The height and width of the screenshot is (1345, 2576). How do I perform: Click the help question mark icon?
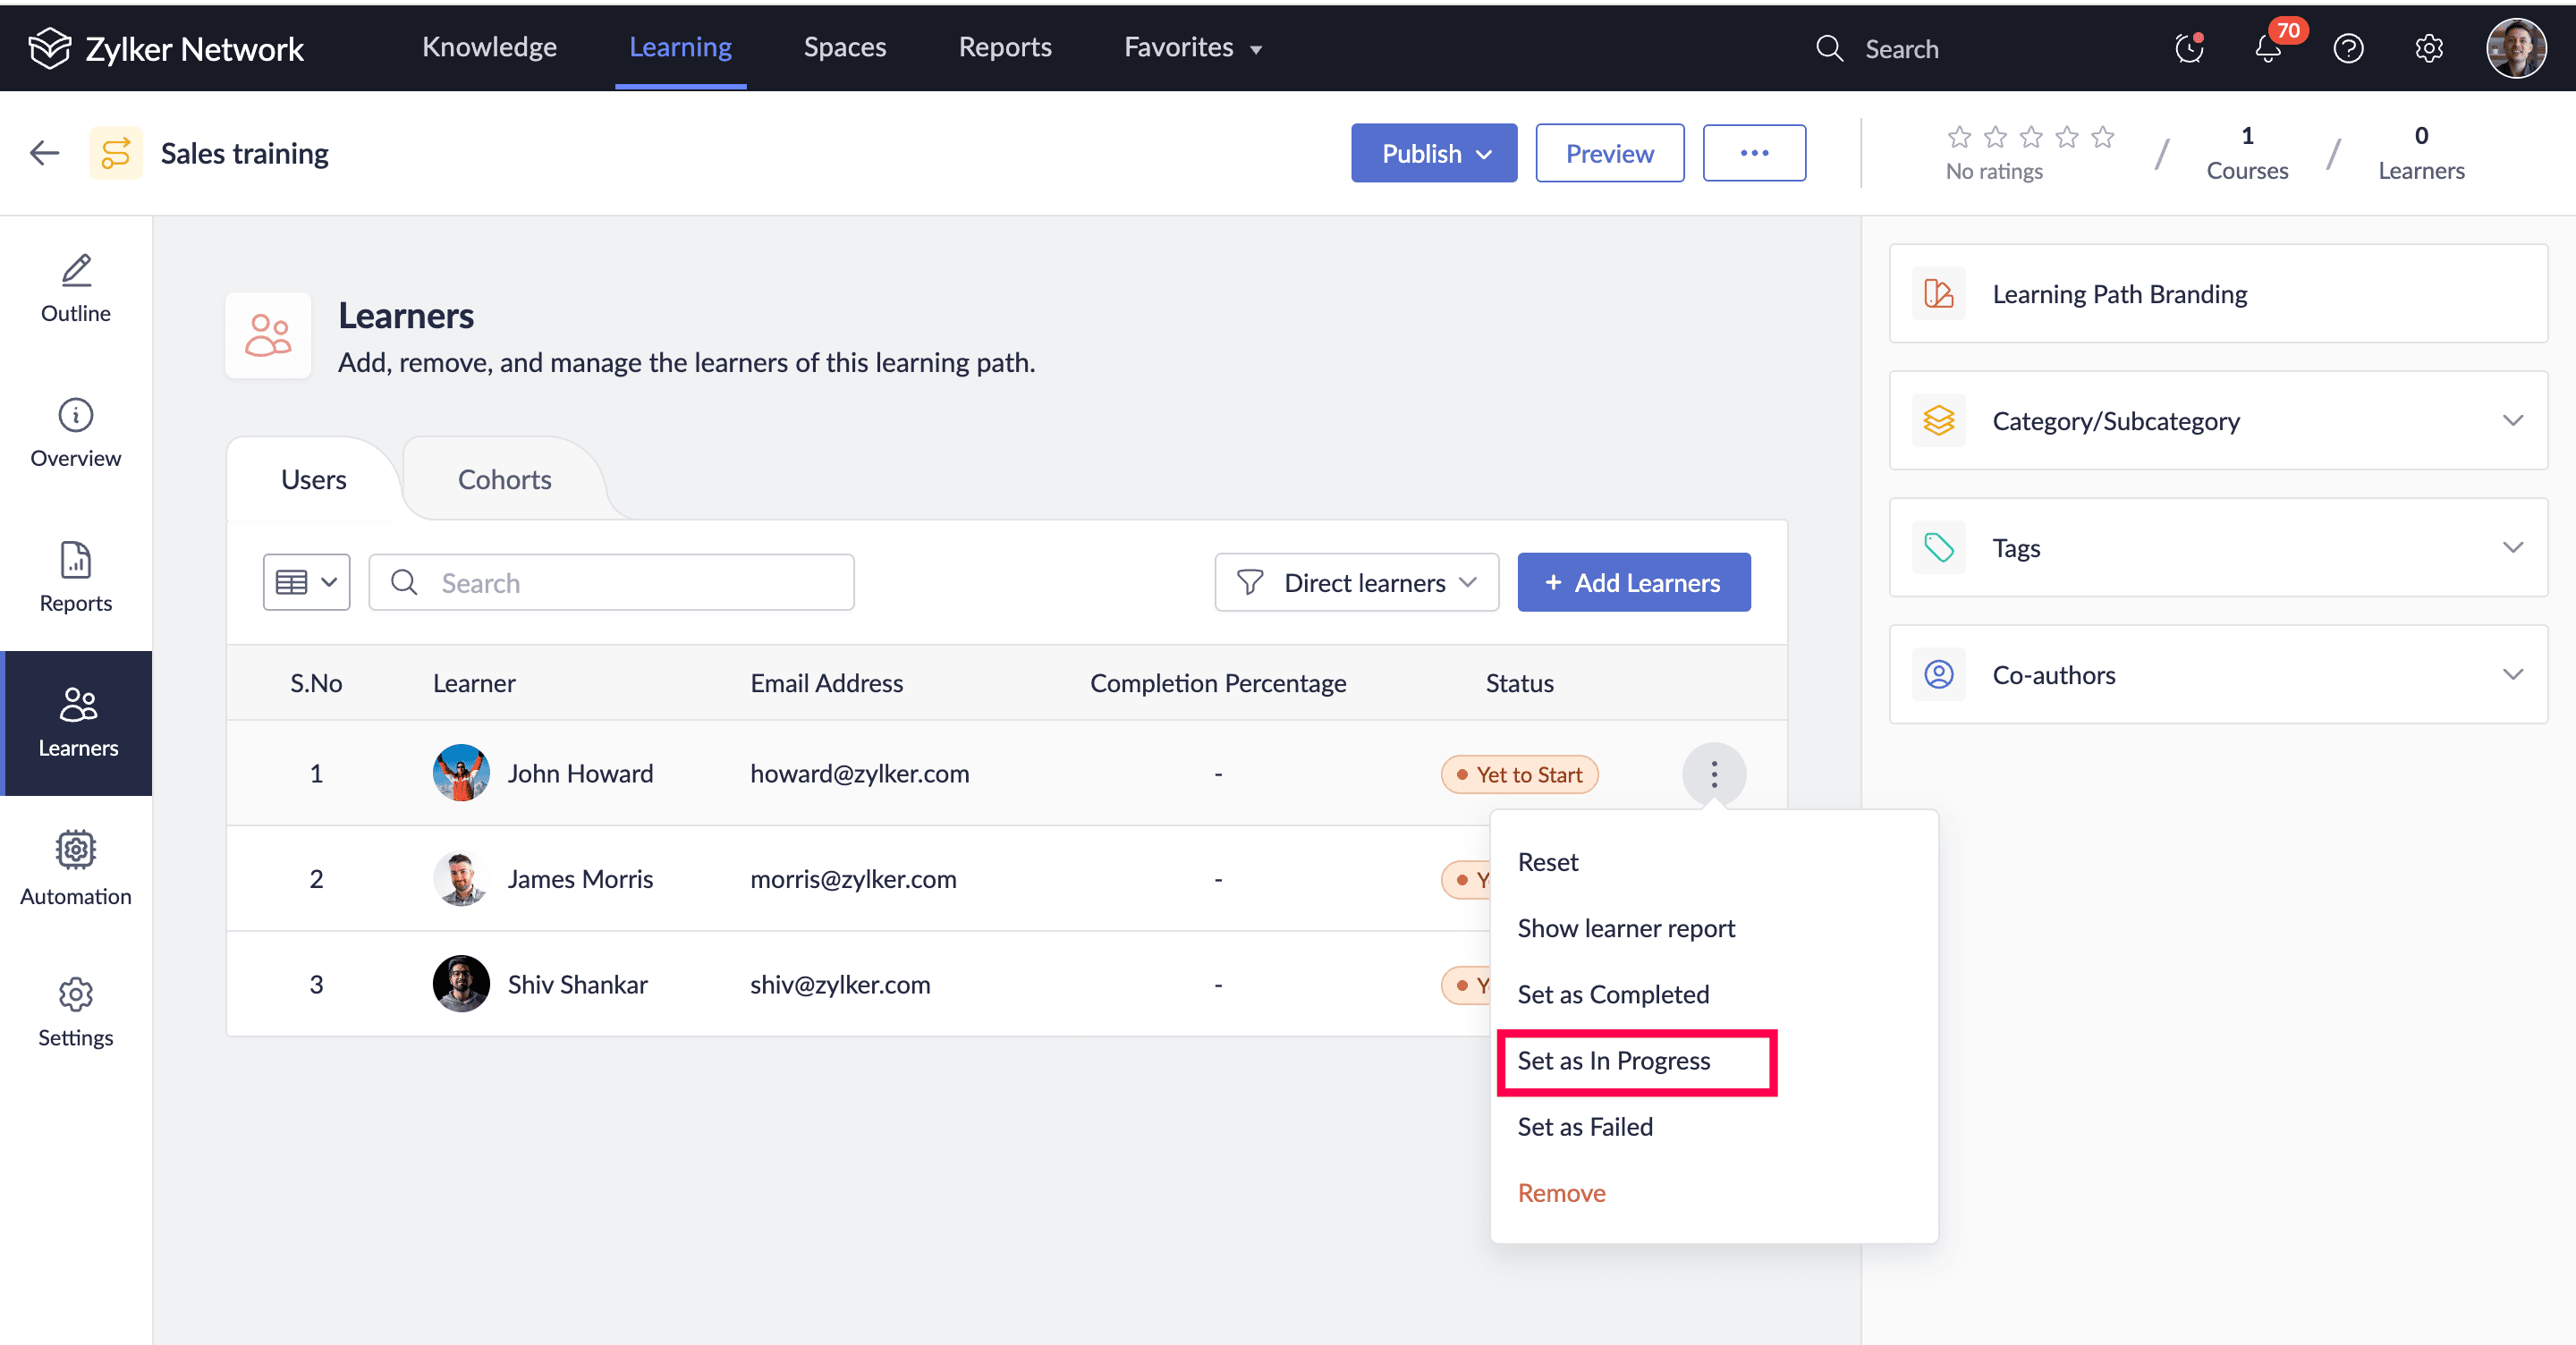tap(2347, 49)
